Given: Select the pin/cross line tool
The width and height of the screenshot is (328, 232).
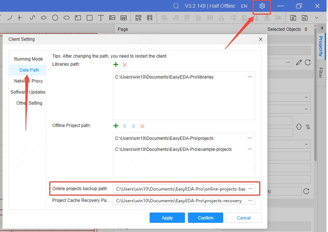Looking at the screenshot, I should [20, 18].
